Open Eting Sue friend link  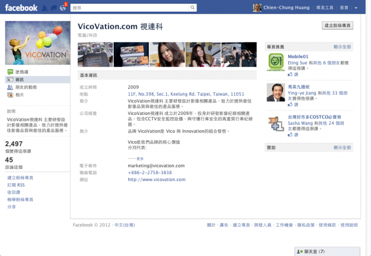(297, 63)
